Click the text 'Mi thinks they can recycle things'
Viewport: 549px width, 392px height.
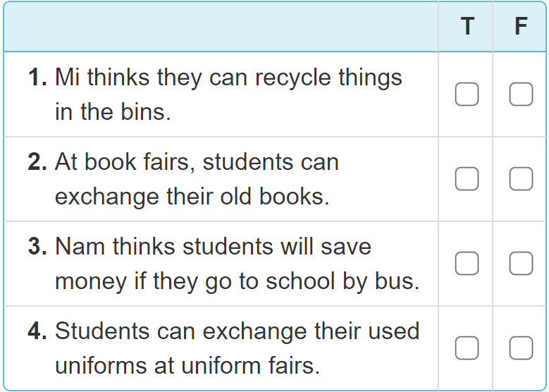click(228, 77)
